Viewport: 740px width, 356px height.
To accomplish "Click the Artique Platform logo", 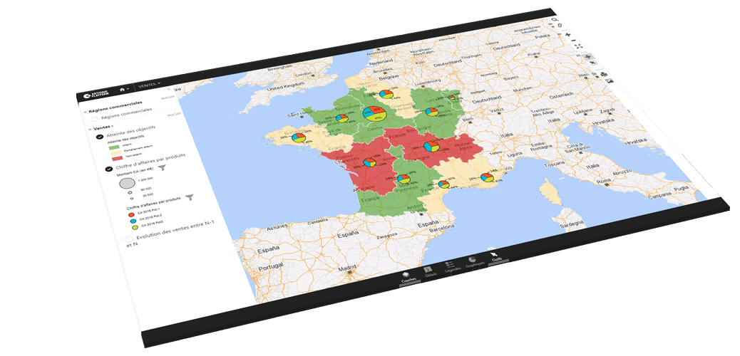I will point(96,94).
